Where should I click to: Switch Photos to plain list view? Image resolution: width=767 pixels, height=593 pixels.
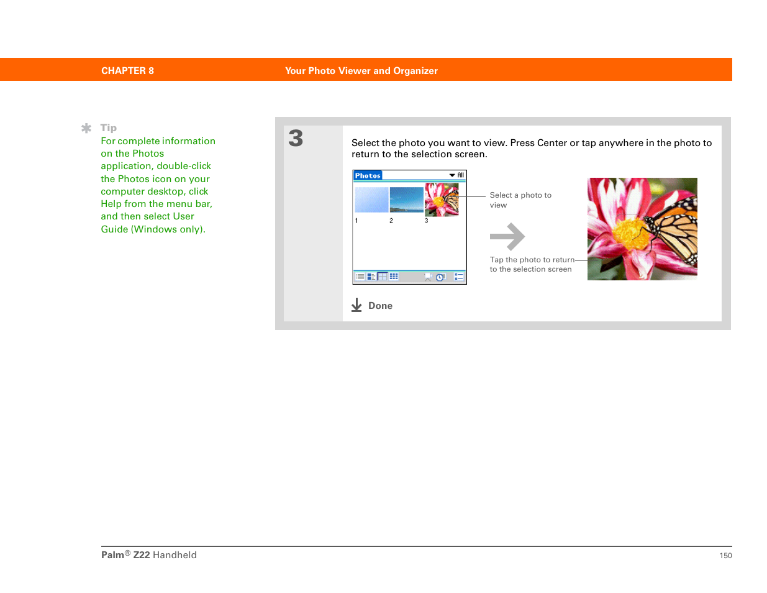[x=360, y=277]
